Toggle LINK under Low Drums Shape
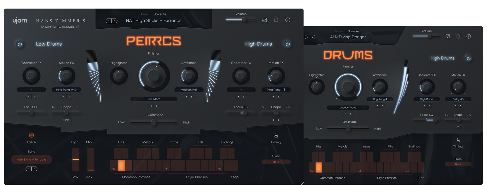The height and width of the screenshot is (185, 487). click(66, 120)
